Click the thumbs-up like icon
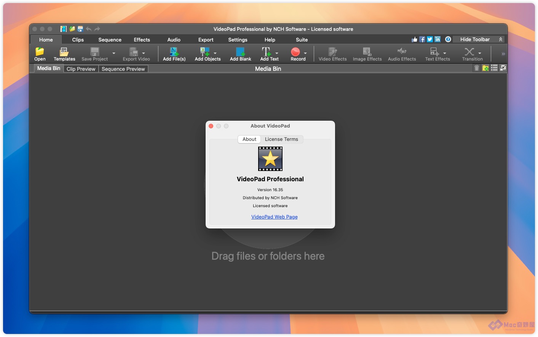 (415, 39)
